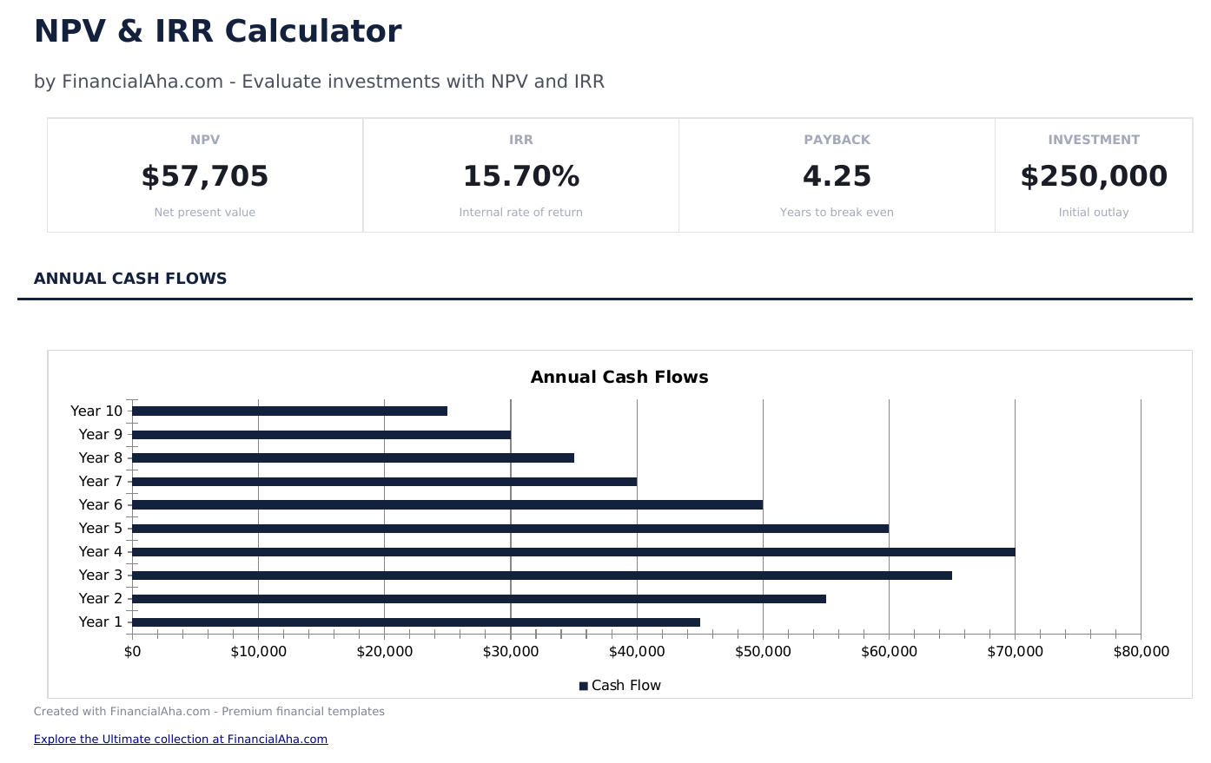Click the ANNUAL CASH FLOWS section header

[130, 279]
